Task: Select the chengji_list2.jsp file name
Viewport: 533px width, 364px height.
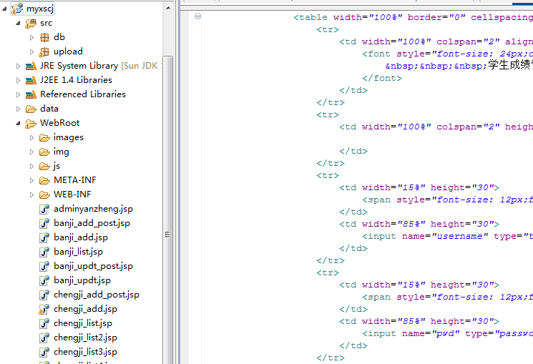Action: coord(85,338)
